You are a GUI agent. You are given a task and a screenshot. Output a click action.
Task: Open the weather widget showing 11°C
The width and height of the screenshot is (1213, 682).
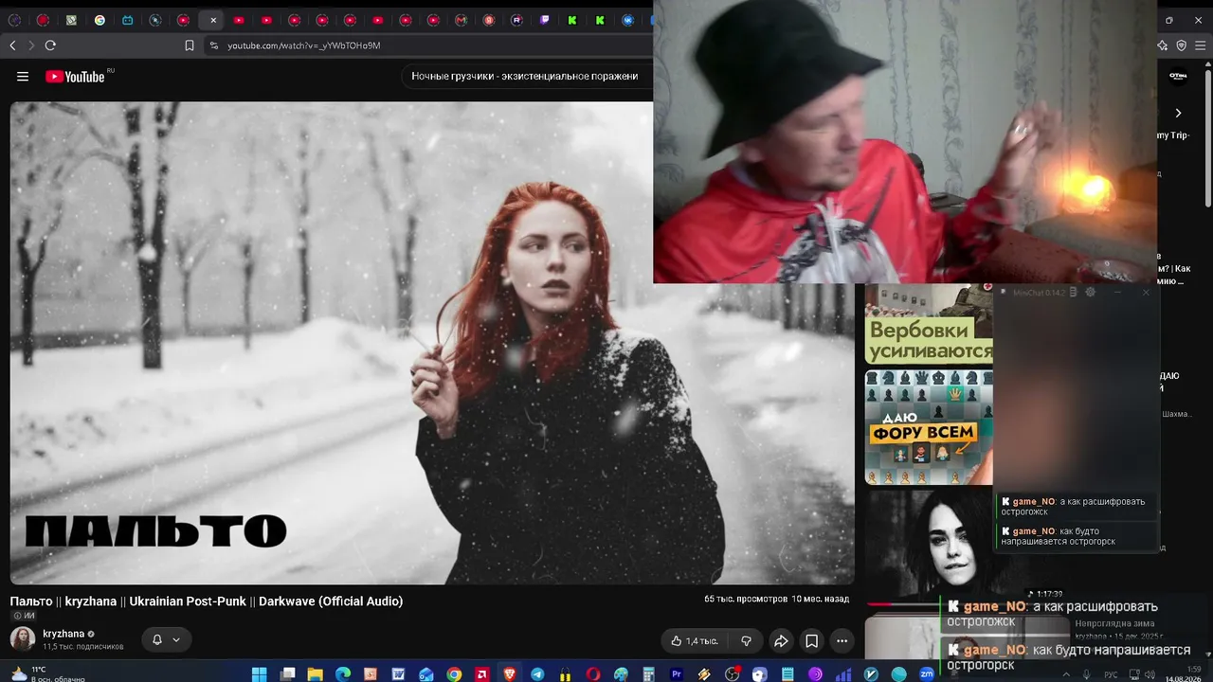(47, 673)
